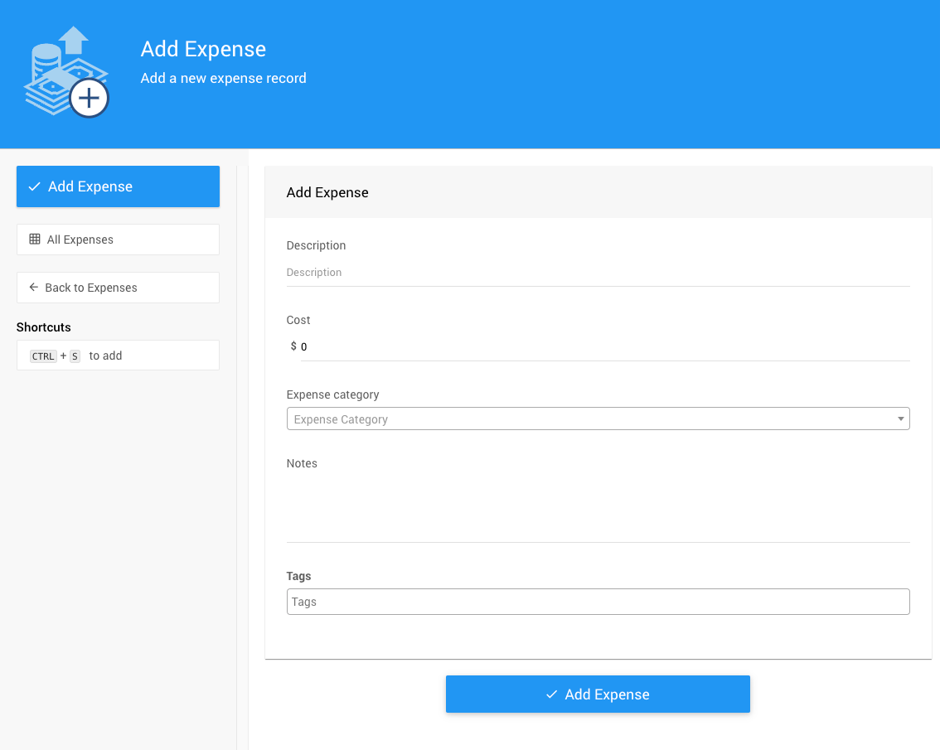Click the page title Add Expense in banner
940x750 pixels.
tap(203, 49)
